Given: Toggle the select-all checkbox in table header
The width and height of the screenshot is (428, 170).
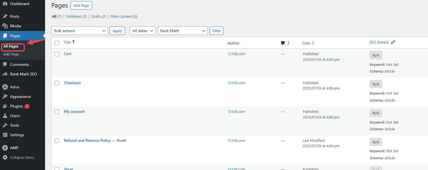Looking at the screenshot, I should (57, 43).
